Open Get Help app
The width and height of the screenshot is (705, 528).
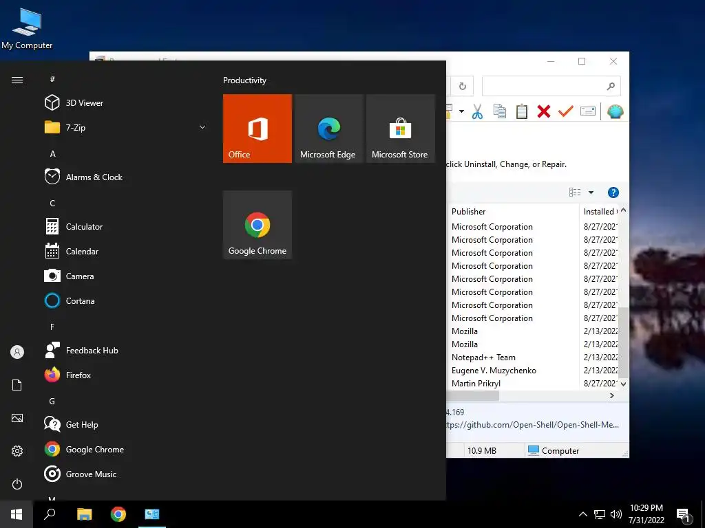tap(82, 424)
